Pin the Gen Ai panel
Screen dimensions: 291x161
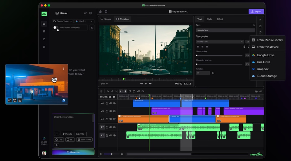[85, 13]
